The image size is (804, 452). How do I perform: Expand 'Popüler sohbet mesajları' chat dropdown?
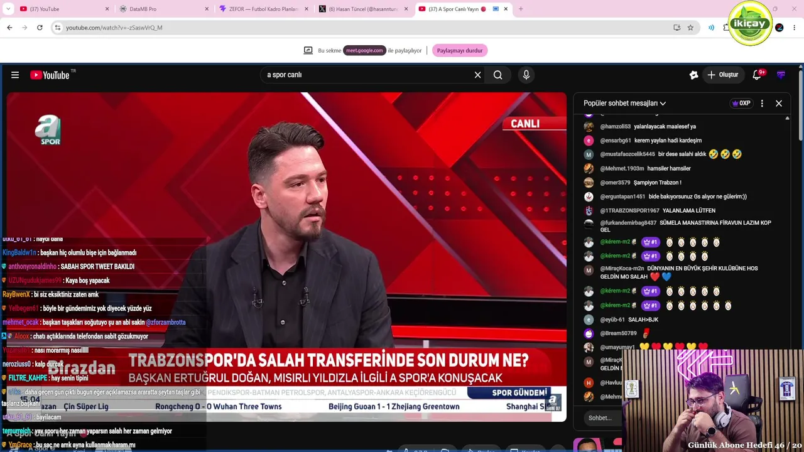(x=624, y=103)
